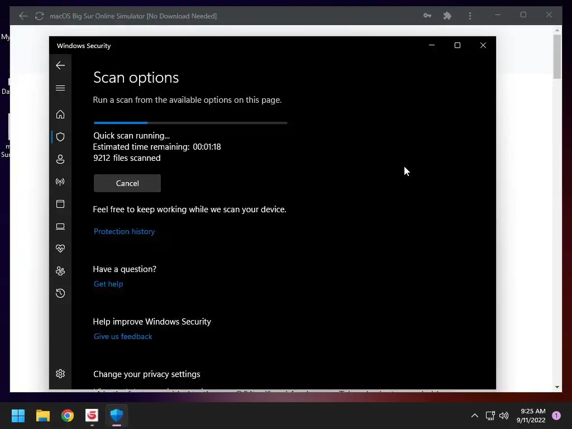Viewport: 572px width, 429px height.
Task: Click "Quick scan running..." status text
Action: pyautogui.click(x=132, y=135)
